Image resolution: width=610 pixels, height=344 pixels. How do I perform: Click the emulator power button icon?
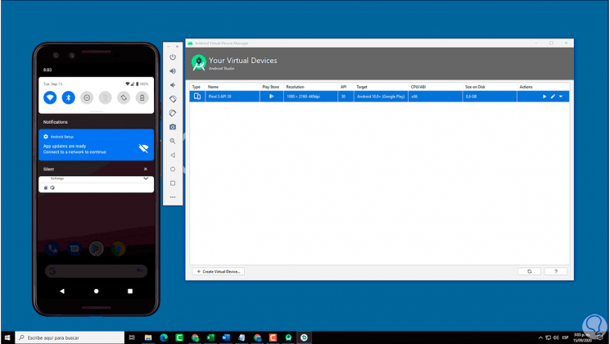pyautogui.click(x=173, y=57)
